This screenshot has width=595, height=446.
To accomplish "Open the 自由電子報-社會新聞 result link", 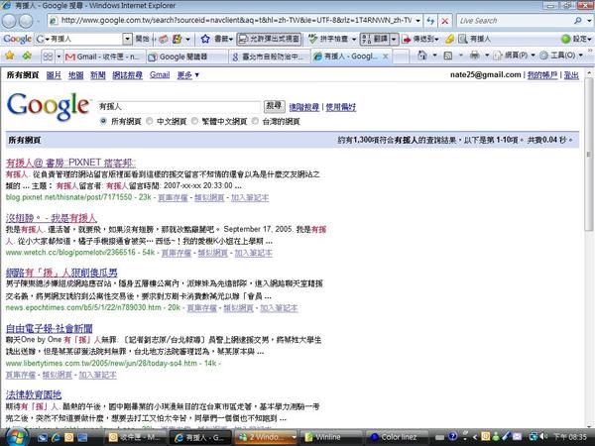I will (50, 328).
